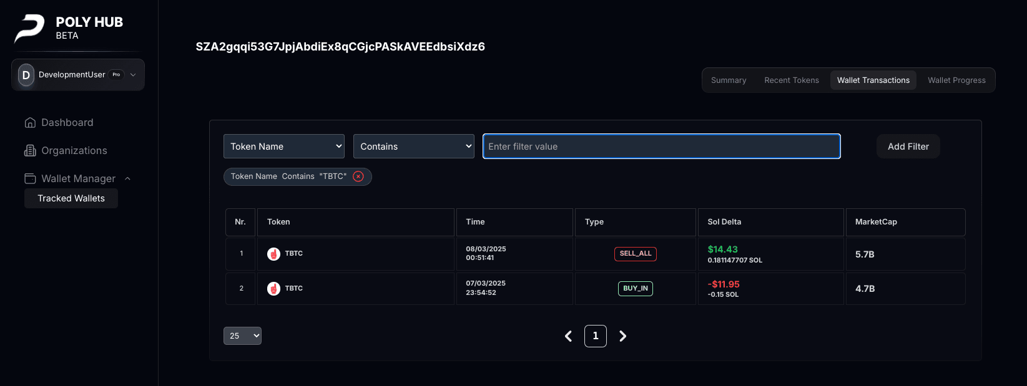Expand the DevelopmentUser account chevron
Screen dimensions: 1027x386
pos(133,75)
